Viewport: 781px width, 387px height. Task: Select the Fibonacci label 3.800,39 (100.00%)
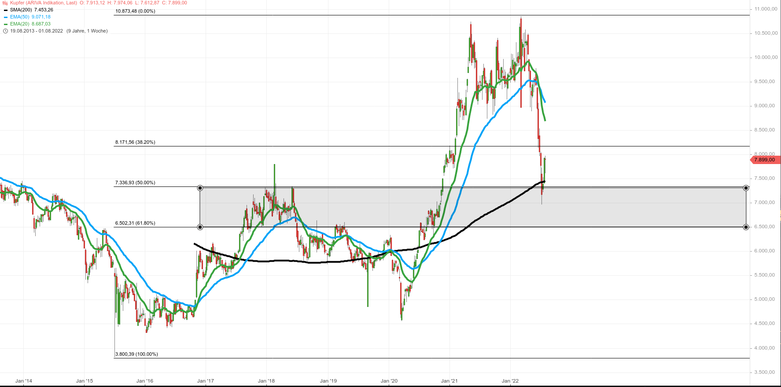click(136, 354)
